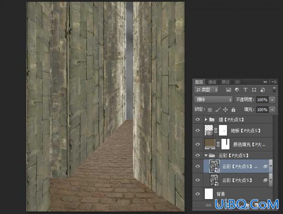Select layer name 颜色填充【P大…
283x214 pixels.
pyautogui.click(x=249, y=144)
